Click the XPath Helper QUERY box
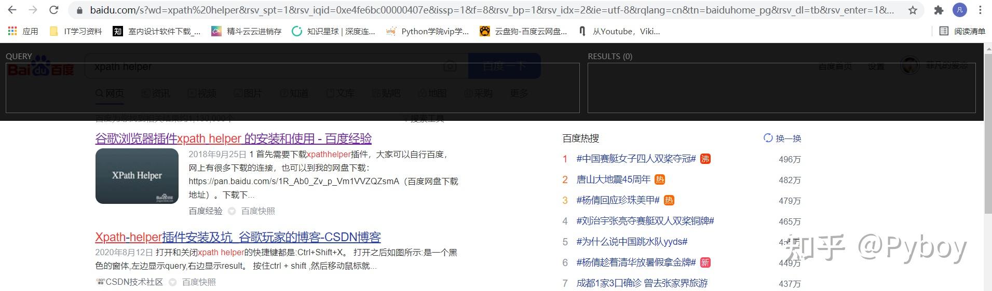 click(292, 88)
